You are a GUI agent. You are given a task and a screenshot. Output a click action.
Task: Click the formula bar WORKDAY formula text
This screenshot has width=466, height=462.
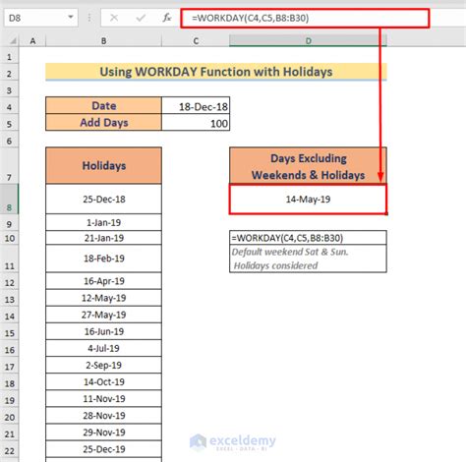250,18
